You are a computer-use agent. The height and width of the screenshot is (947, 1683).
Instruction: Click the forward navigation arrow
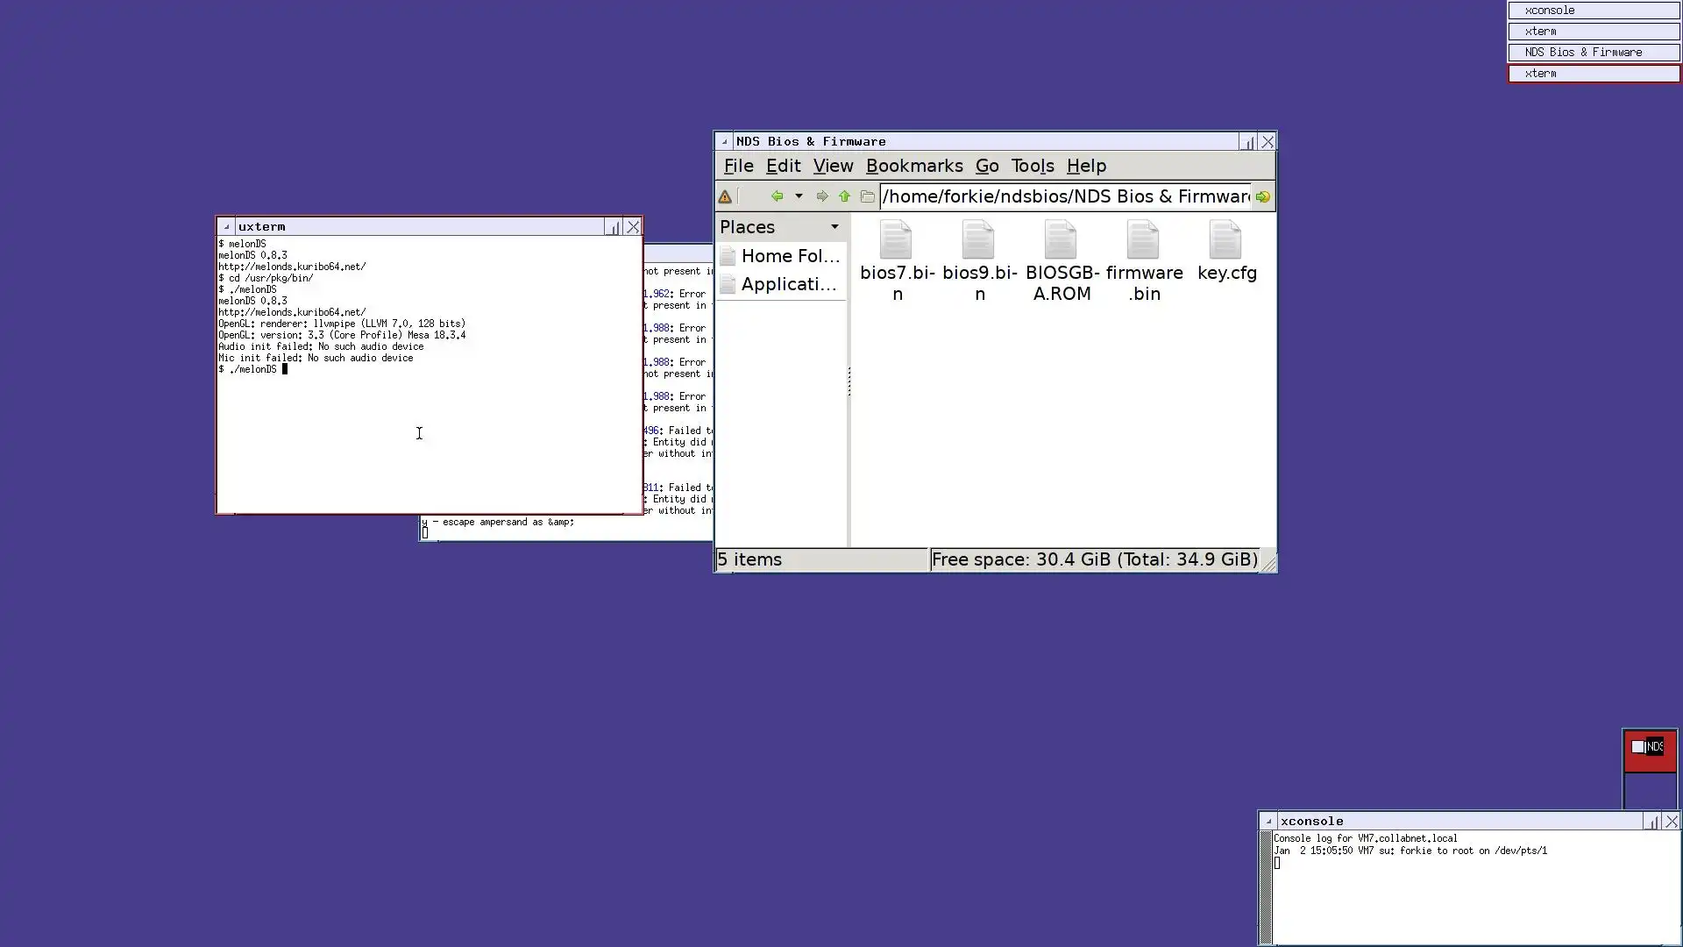click(x=821, y=196)
